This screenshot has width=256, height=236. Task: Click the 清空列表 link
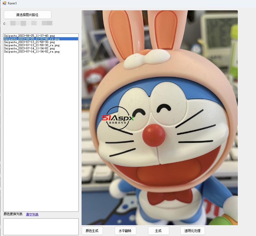[x=32, y=214]
